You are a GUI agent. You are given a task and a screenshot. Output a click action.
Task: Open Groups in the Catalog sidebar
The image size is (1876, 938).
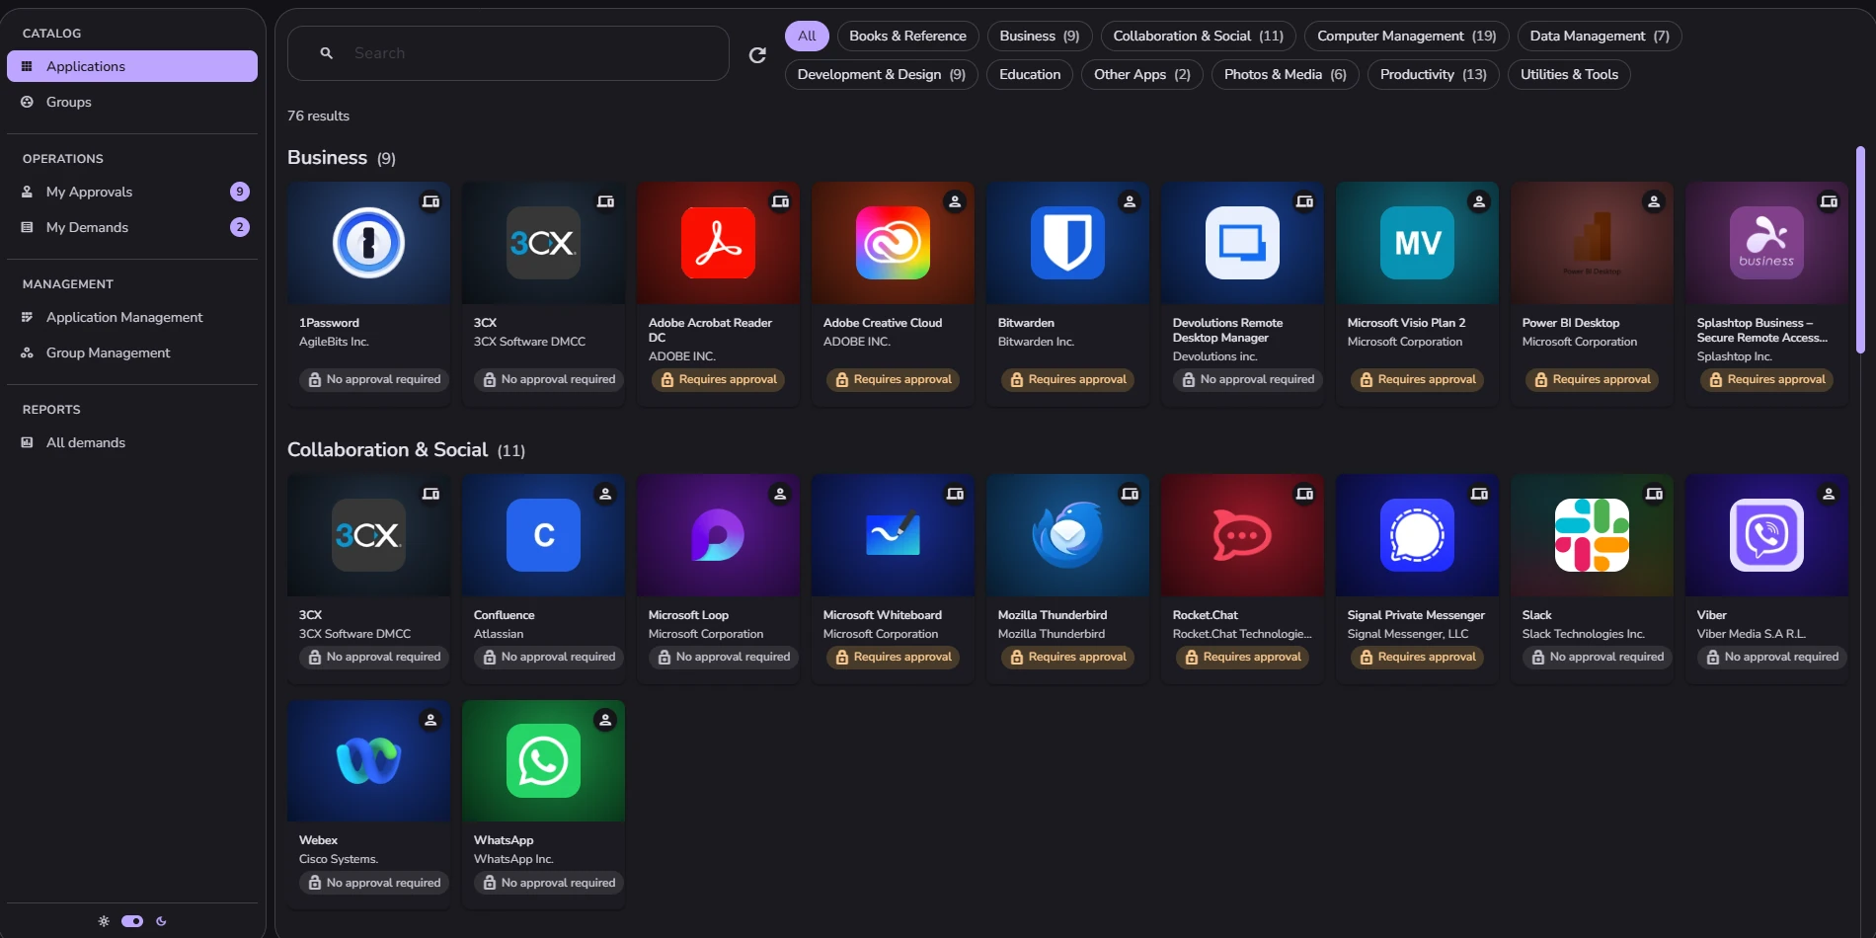point(132,102)
